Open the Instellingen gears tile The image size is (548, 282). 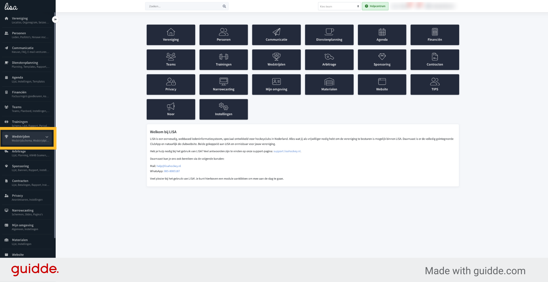223,109
